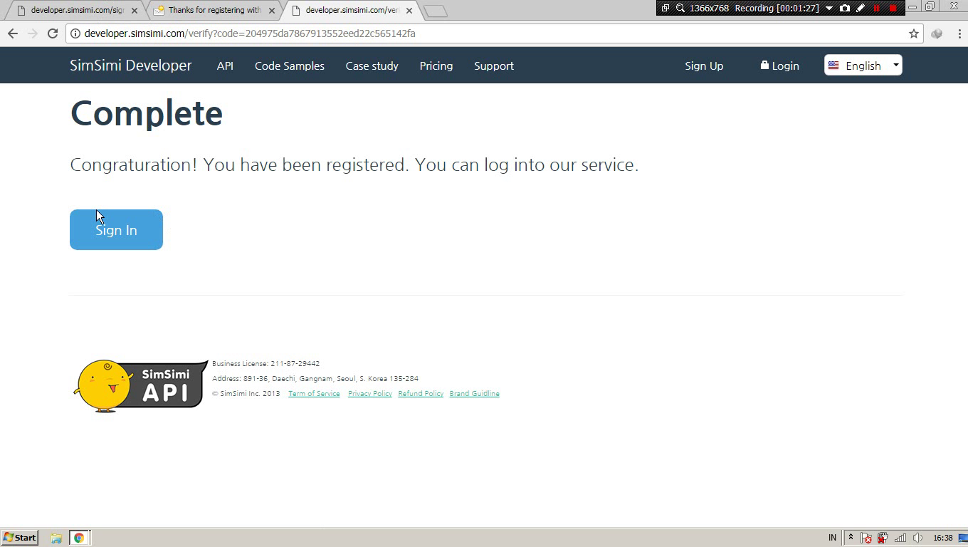Click the recorder window-size icon
The height and width of the screenshot is (547, 968).
click(665, 8)
